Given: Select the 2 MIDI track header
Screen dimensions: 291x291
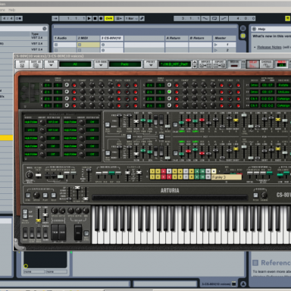Looking at the screenshot, I should tap(88, 38).
